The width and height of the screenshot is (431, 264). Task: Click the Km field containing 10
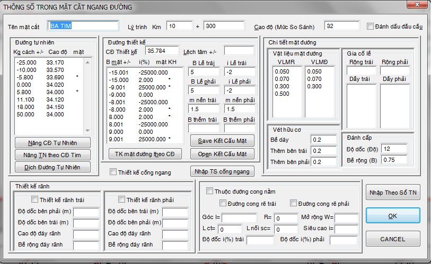(180, 26)
